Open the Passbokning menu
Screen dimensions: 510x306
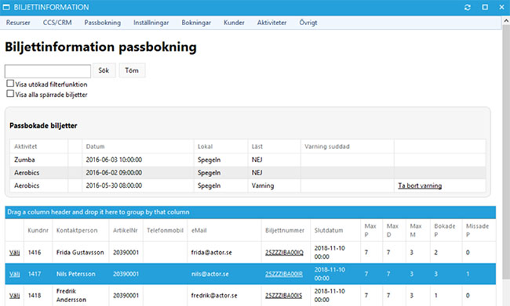(x=103, y=23)
